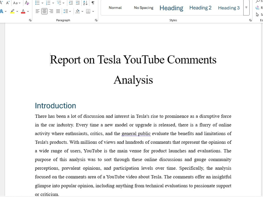Open the Text Effects dropdown arrow
Viewport: 263px width, 197px height.
(x=6, y=11)
